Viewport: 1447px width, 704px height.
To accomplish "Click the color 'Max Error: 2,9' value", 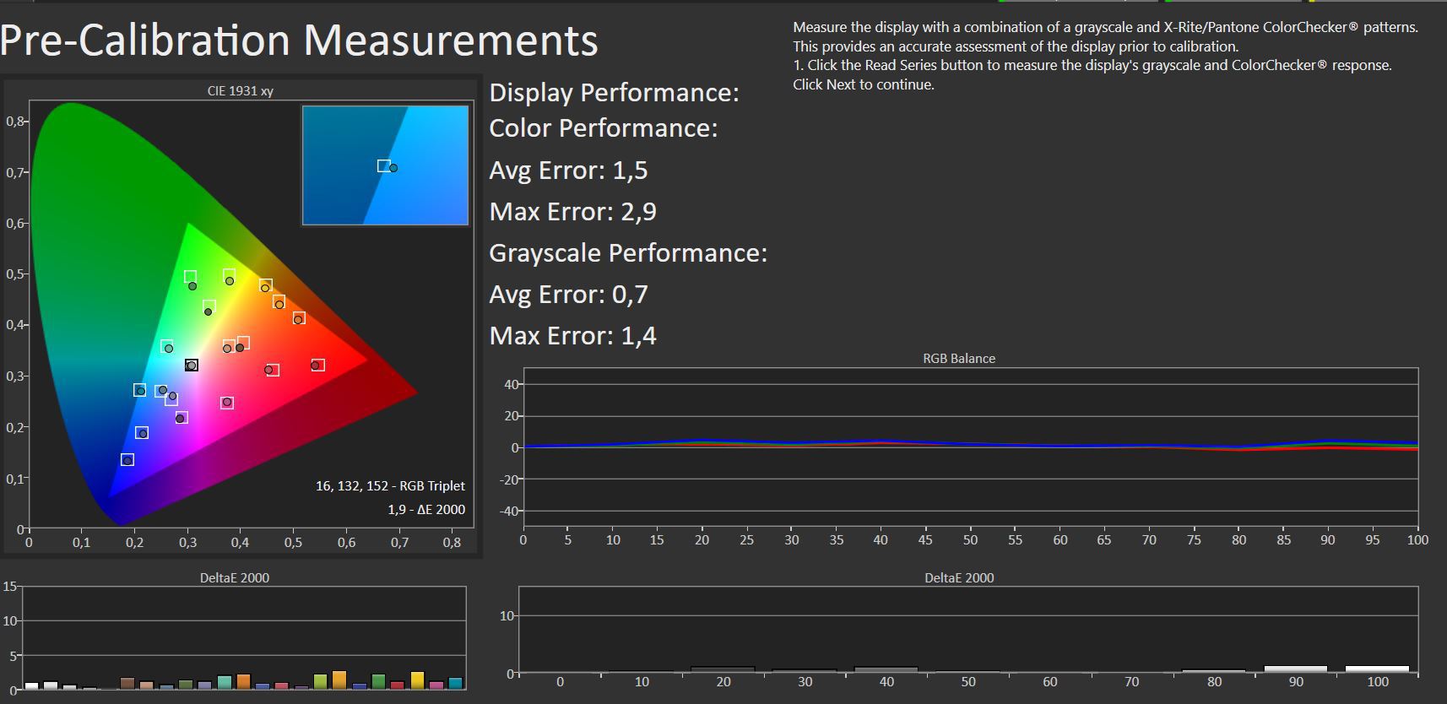I will 573,211.
